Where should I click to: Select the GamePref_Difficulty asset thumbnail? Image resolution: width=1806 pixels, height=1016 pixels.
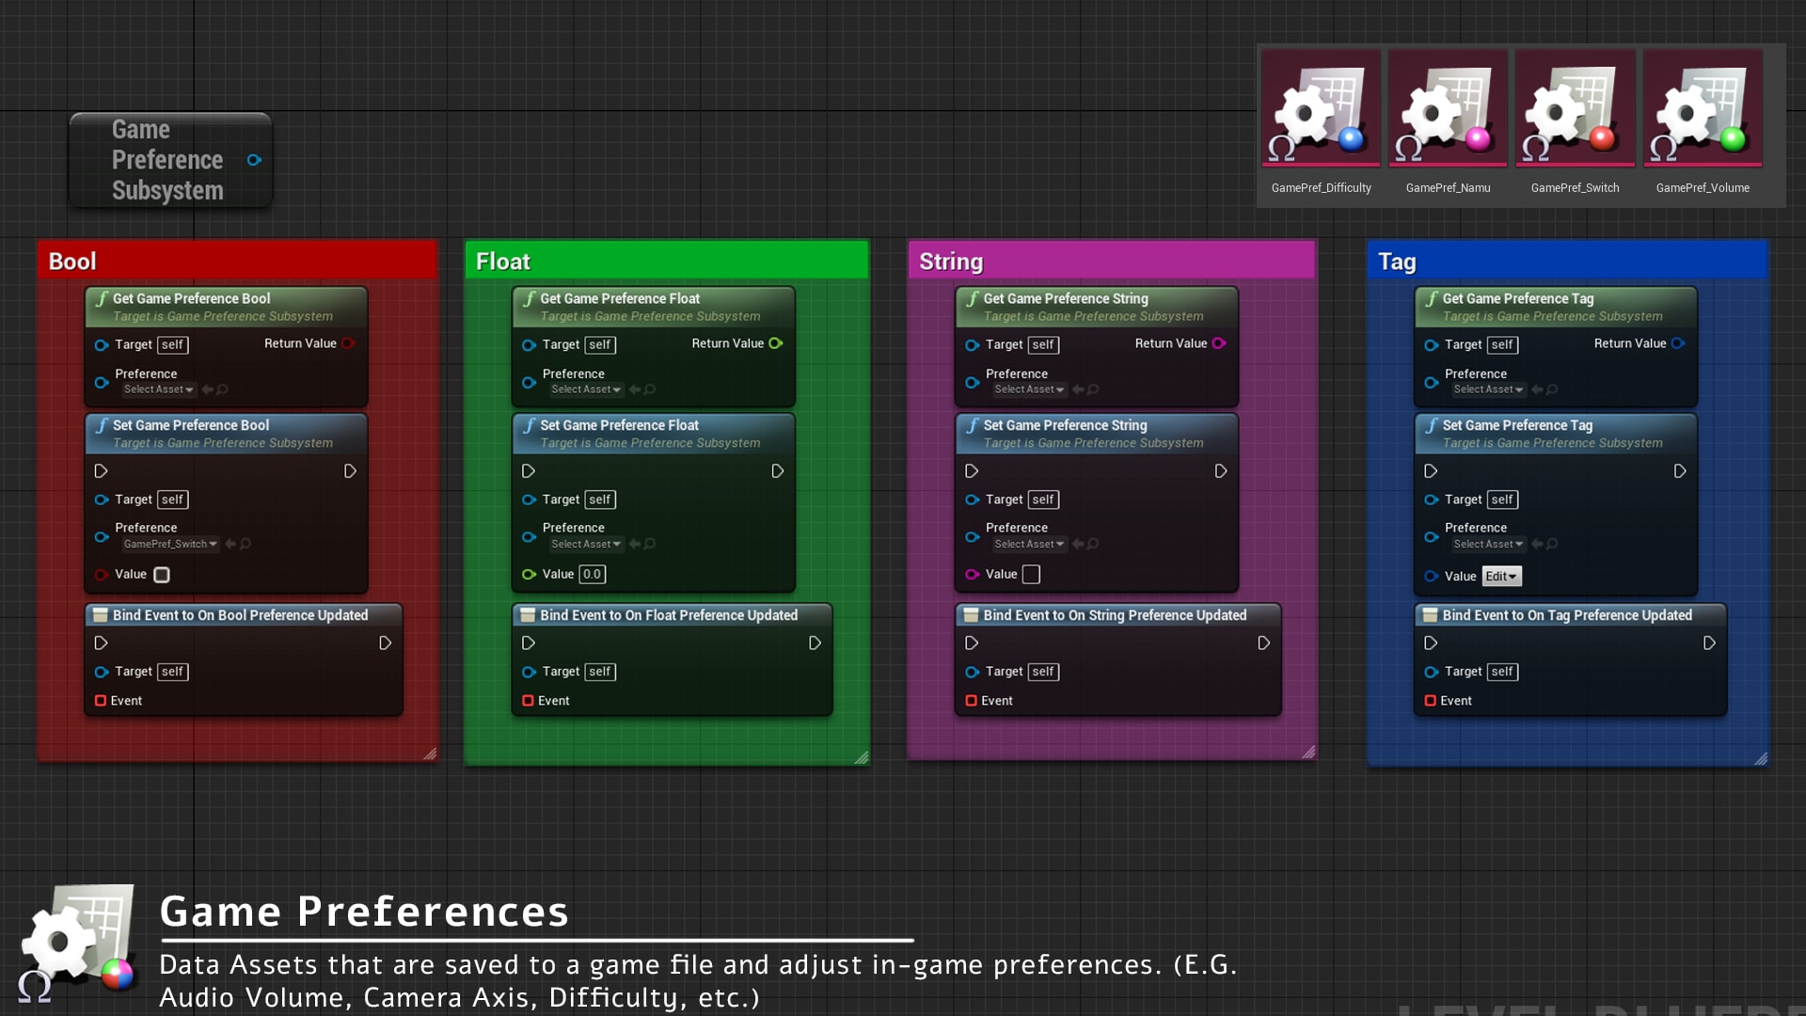(1321, 109)
